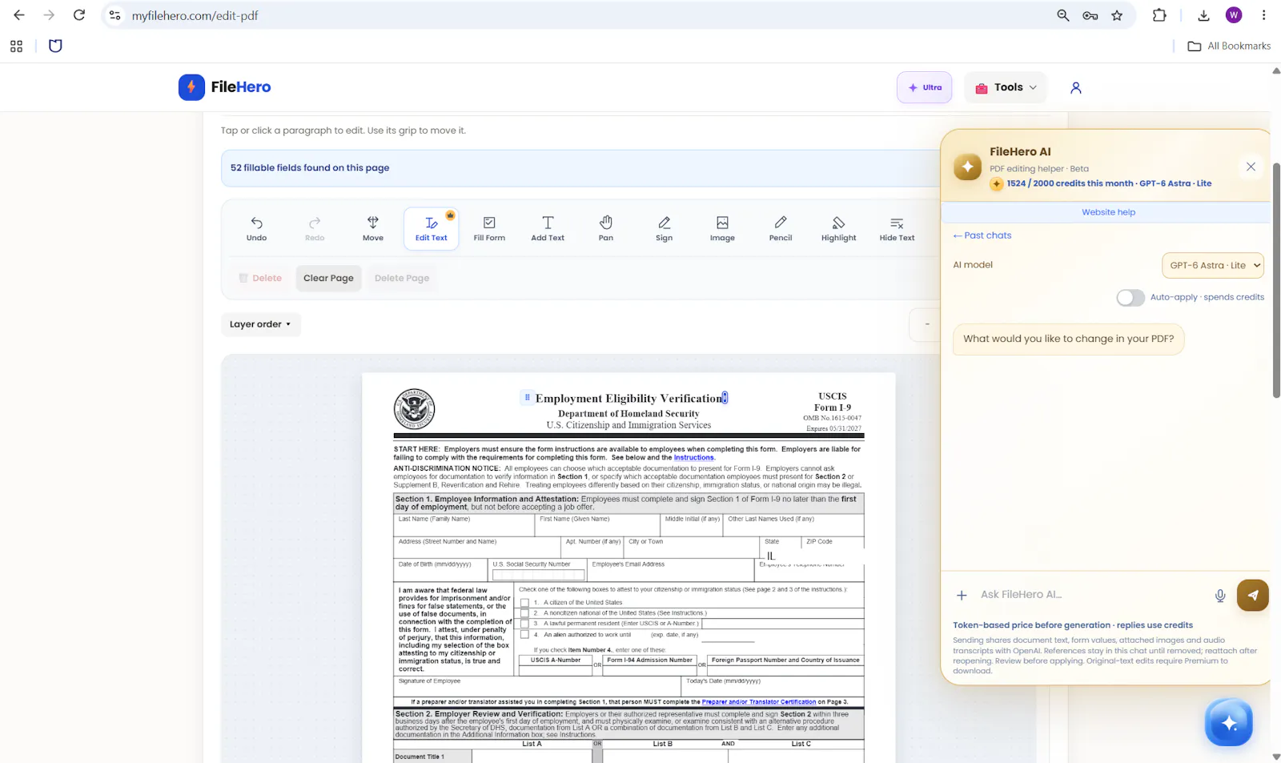Bookmark this page with the star icon
The image size is (1281, 763).
1117,15
